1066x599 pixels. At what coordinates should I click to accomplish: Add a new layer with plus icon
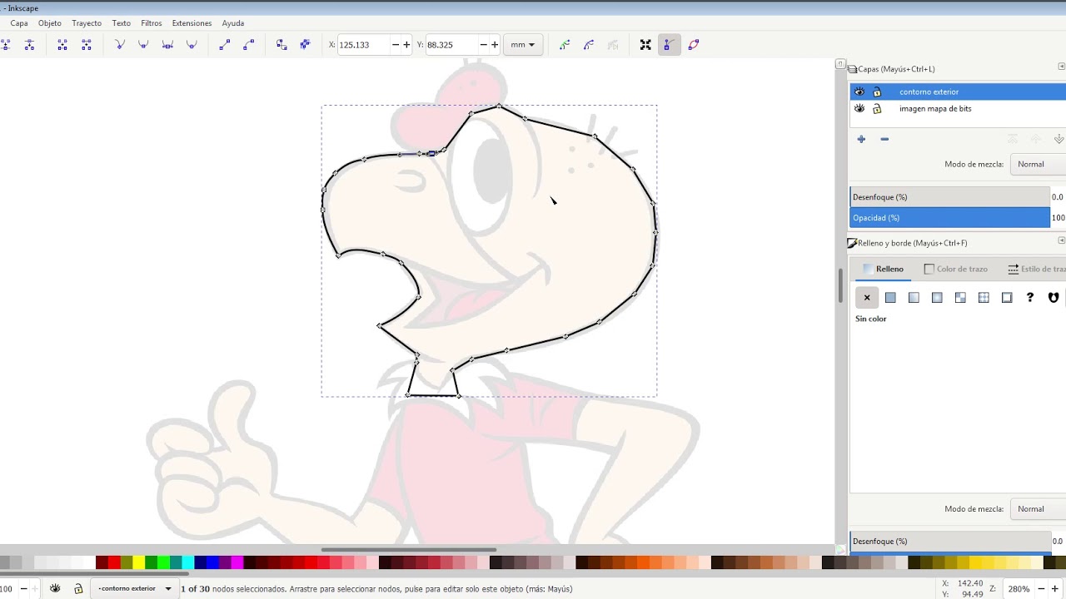pos(861,139)
